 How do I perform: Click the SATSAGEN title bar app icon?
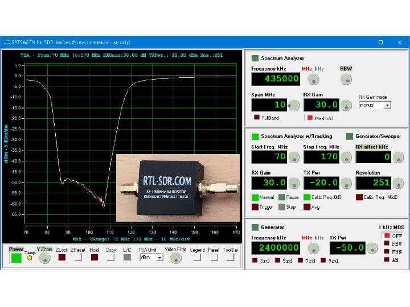(x=6, y=42)
